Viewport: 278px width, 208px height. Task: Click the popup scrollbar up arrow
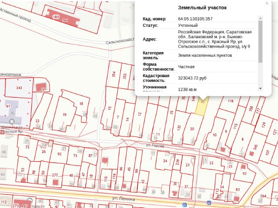click(x=260, y=18)
